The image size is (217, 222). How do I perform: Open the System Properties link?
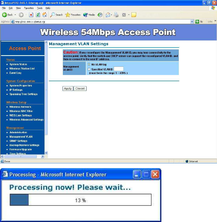pyautogui.click(x=21, y=85)
